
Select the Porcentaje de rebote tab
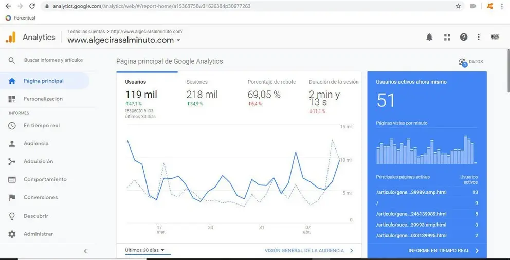(271, 94)
